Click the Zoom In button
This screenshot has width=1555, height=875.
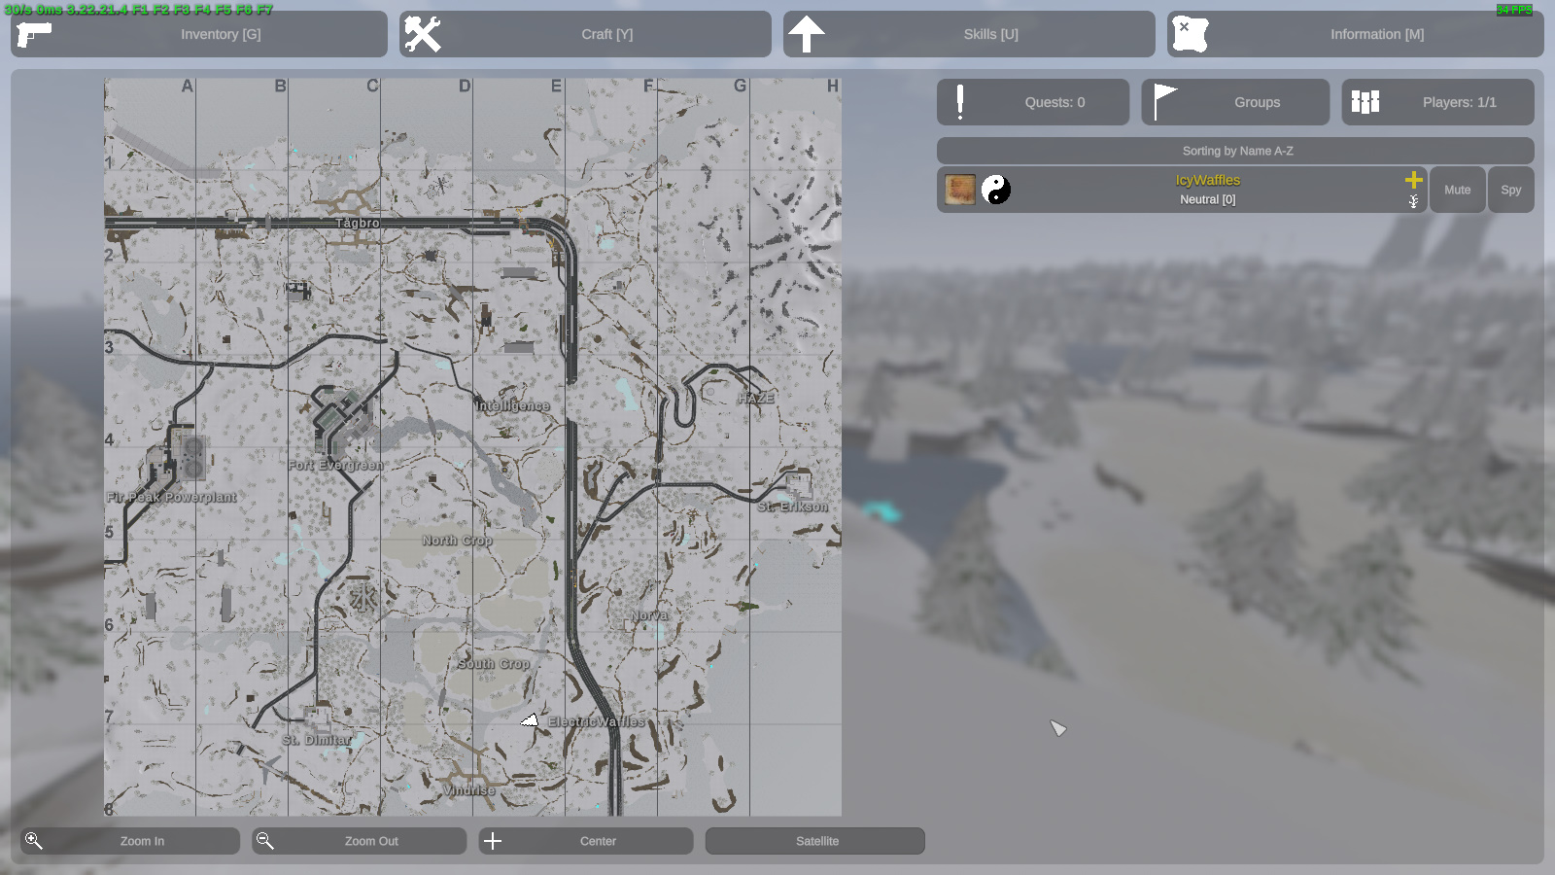click(130, 841)
